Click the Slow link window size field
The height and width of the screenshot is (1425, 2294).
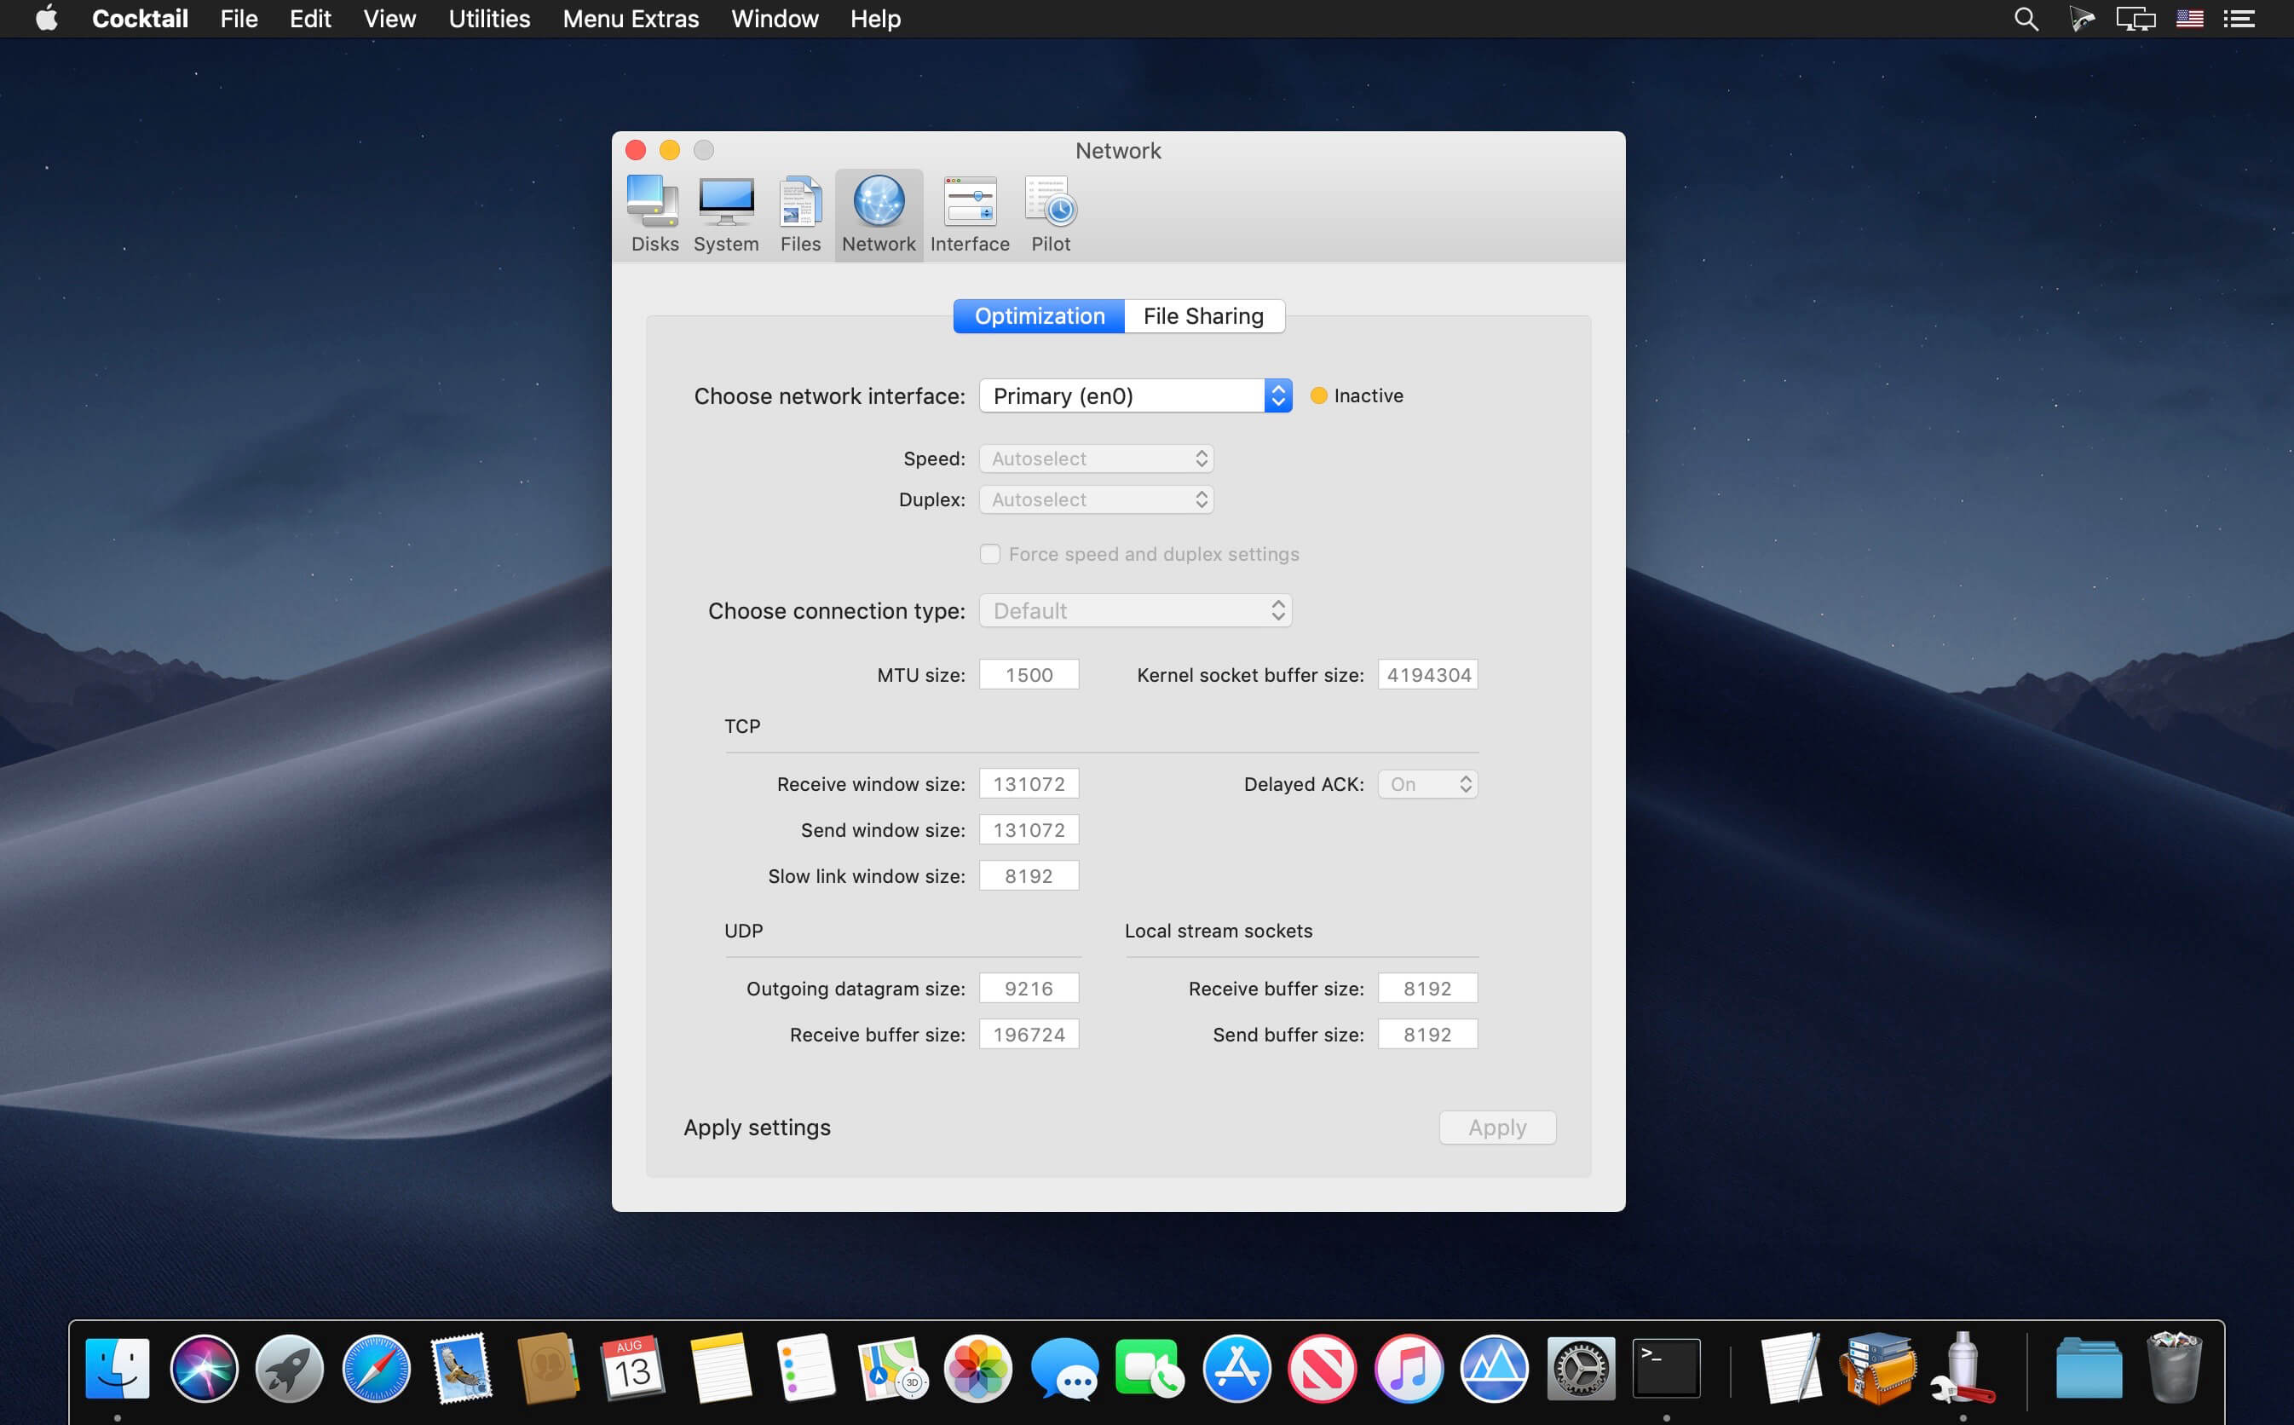(1029, 876)
